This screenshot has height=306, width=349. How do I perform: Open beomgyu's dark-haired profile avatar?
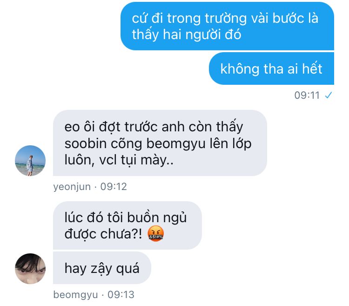tap(30, 269)
